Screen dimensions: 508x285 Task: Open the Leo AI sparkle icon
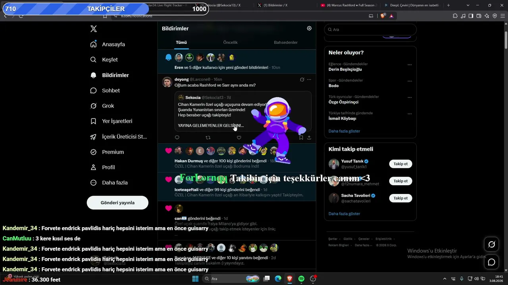pos(487,16)
